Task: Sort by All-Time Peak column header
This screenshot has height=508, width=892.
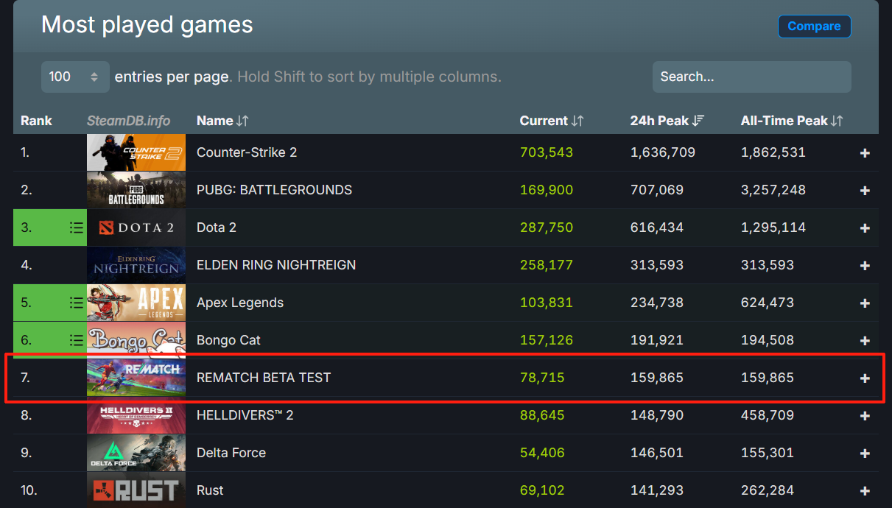Action: 792,121
